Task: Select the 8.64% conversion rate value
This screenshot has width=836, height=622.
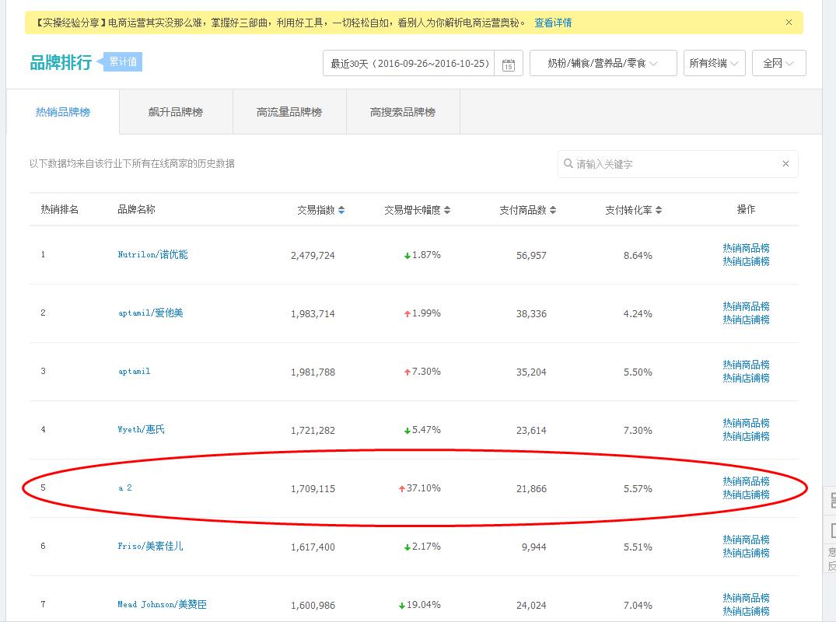Action: click(638, 256)
